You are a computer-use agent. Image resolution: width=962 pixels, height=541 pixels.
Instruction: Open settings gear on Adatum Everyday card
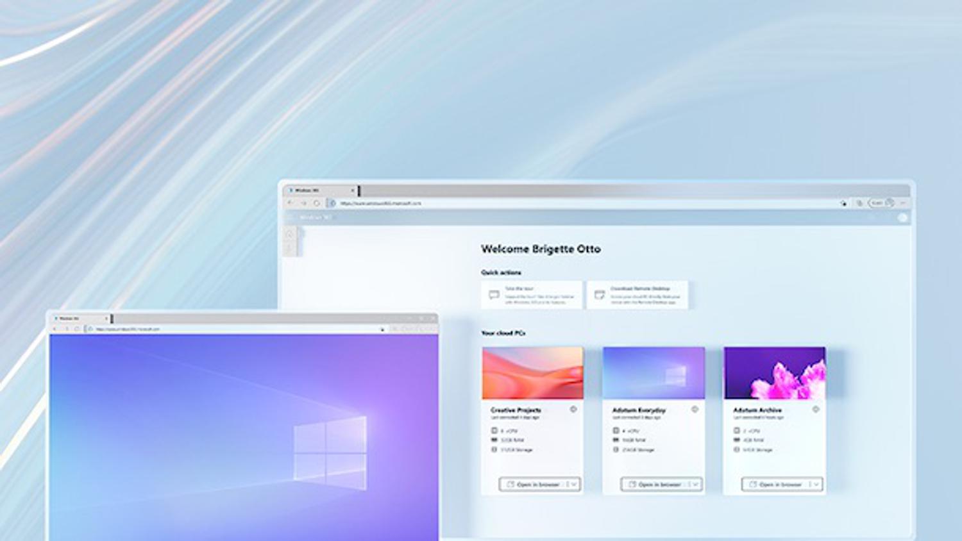(695, 409)
